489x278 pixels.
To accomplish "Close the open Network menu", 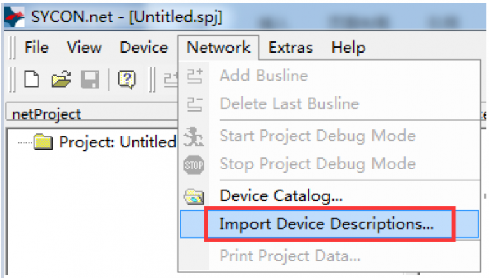I will click(x=218, y=48).
